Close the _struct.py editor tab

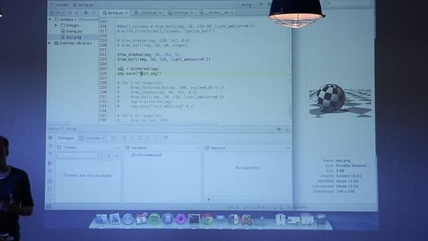[x=160, y=13]
